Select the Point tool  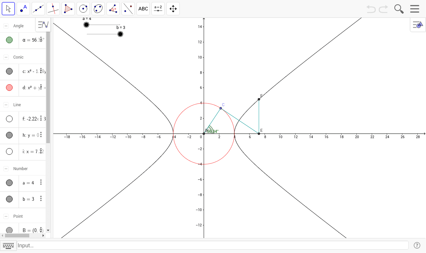23,8
